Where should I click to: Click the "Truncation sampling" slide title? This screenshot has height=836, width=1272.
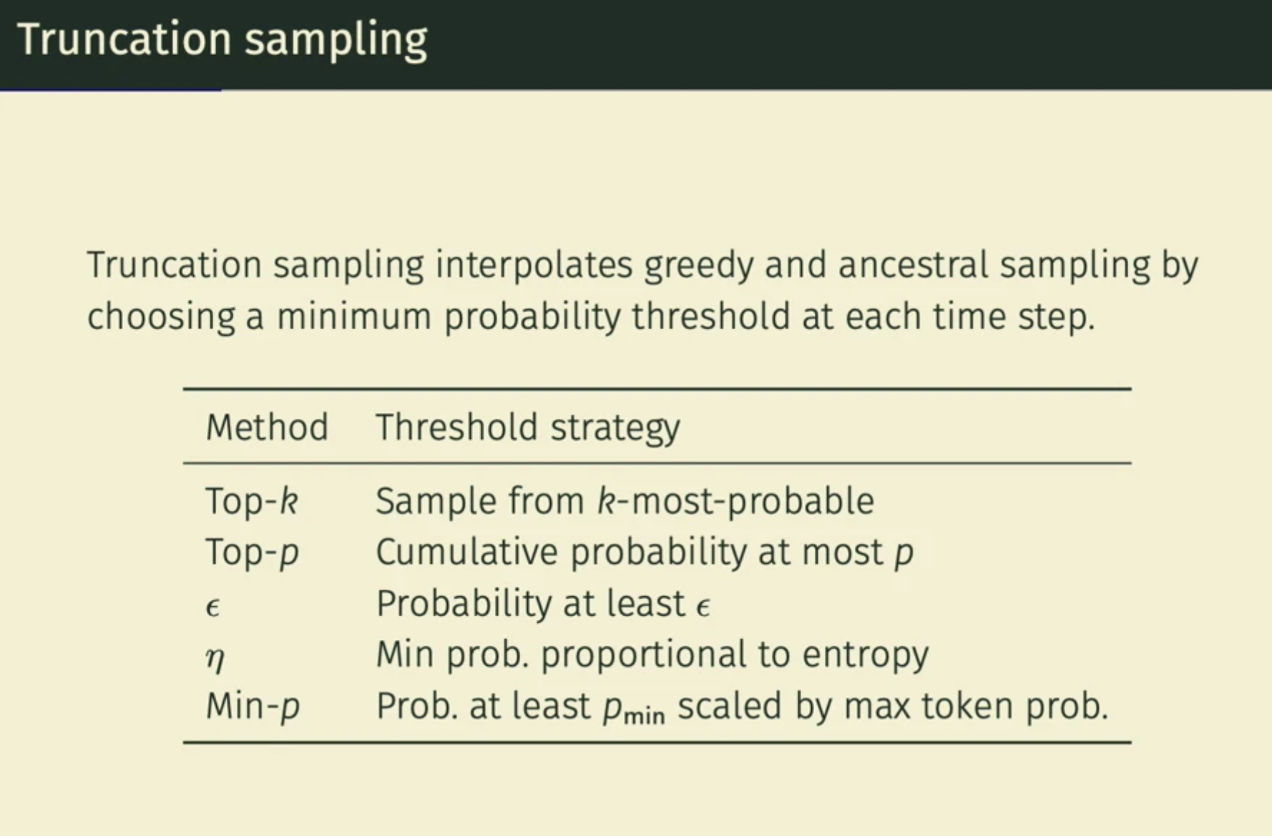click(222, 39)
